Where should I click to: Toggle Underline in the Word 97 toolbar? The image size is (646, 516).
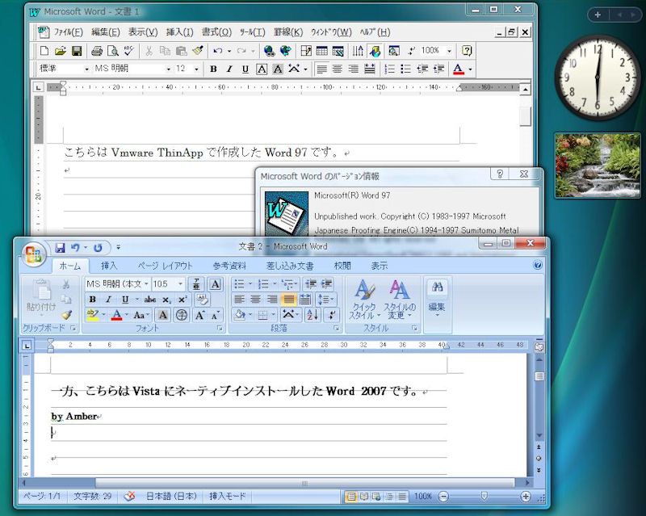click(245, 69)
